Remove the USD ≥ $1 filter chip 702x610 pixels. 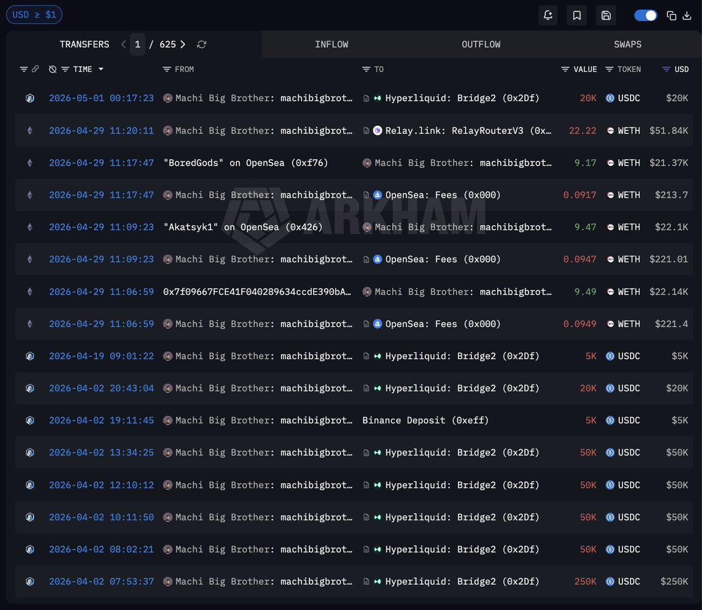[x=34, y=15]
